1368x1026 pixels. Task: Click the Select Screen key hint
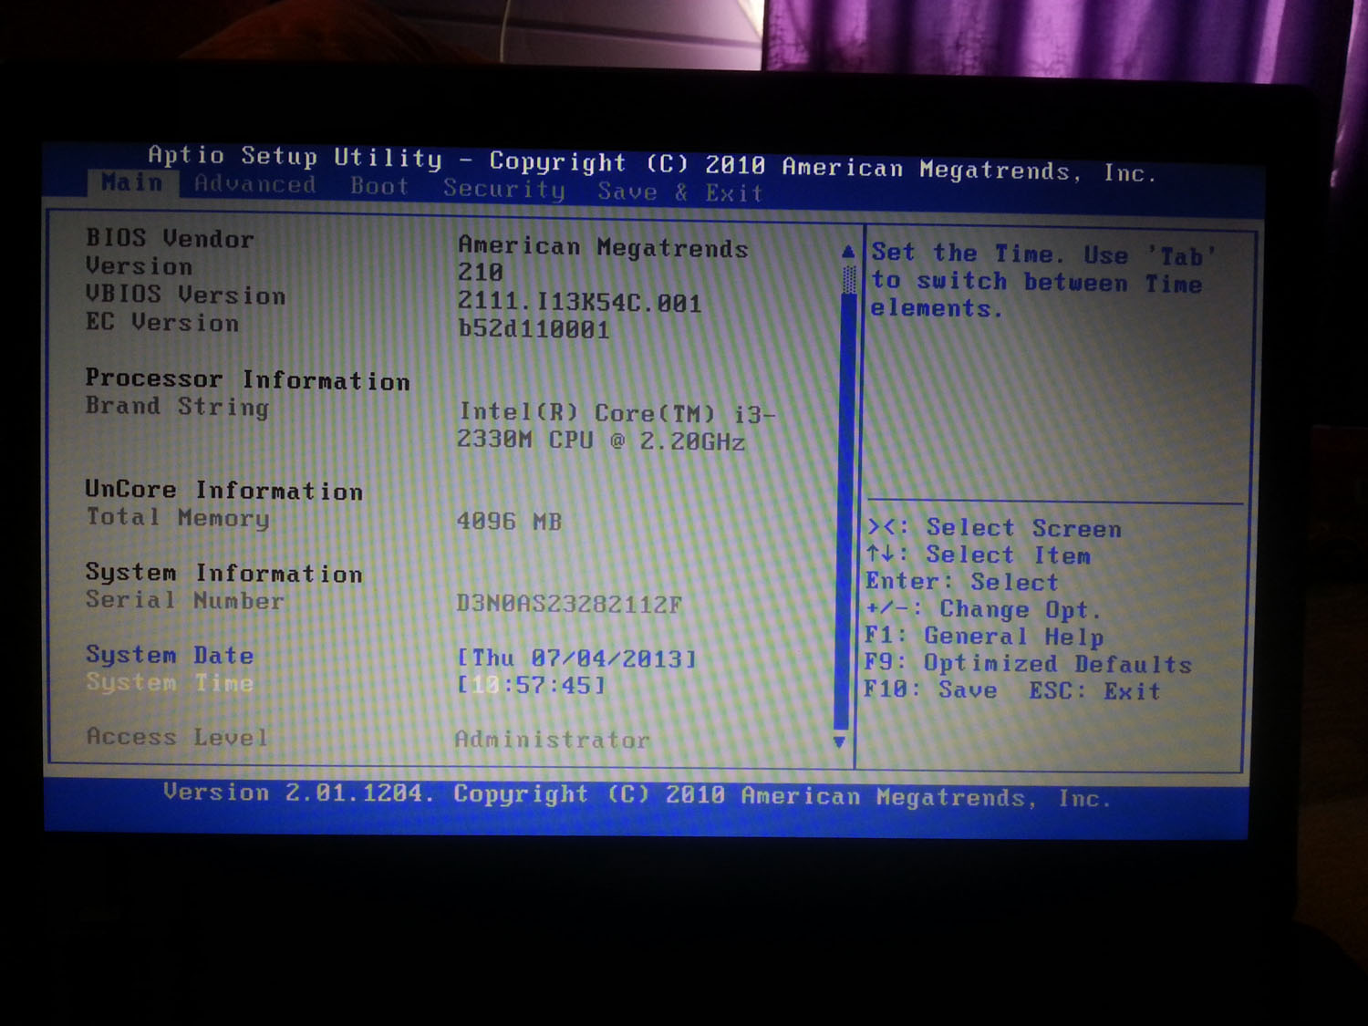click(x=995, y=528)
